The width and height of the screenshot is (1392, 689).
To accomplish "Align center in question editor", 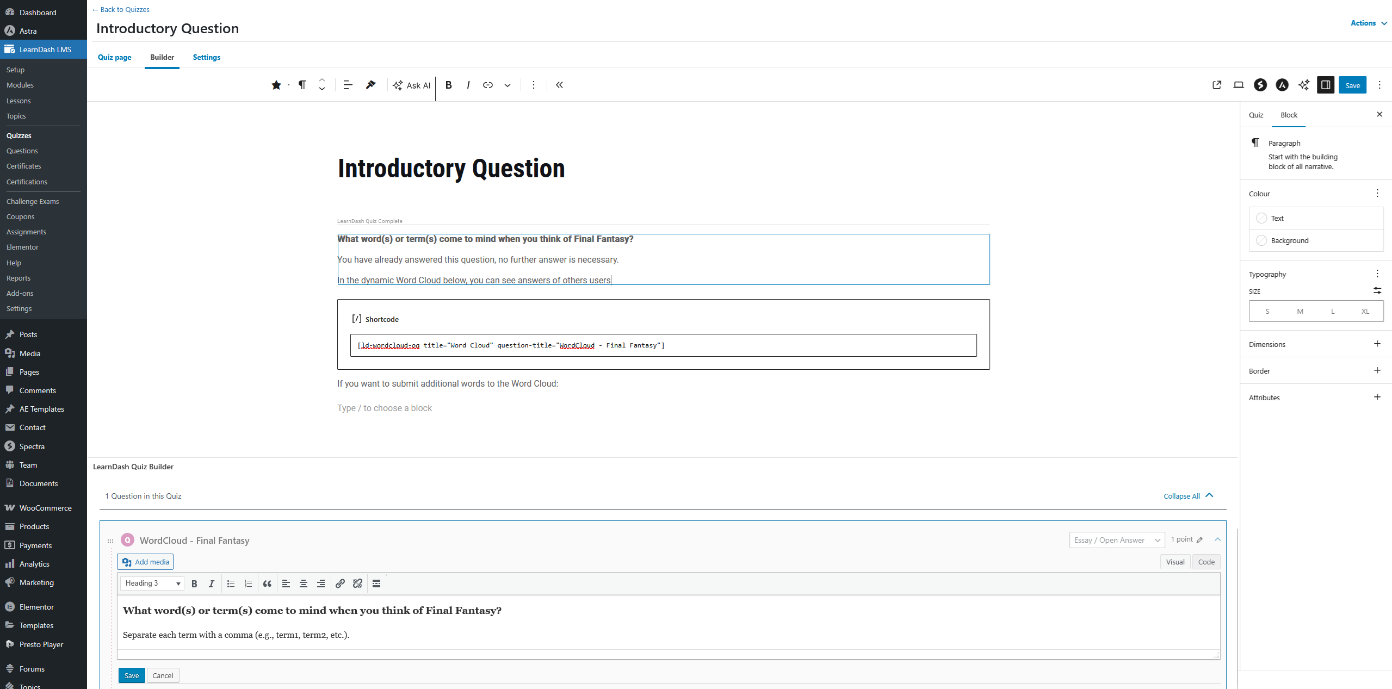I will tap(304, 584).
